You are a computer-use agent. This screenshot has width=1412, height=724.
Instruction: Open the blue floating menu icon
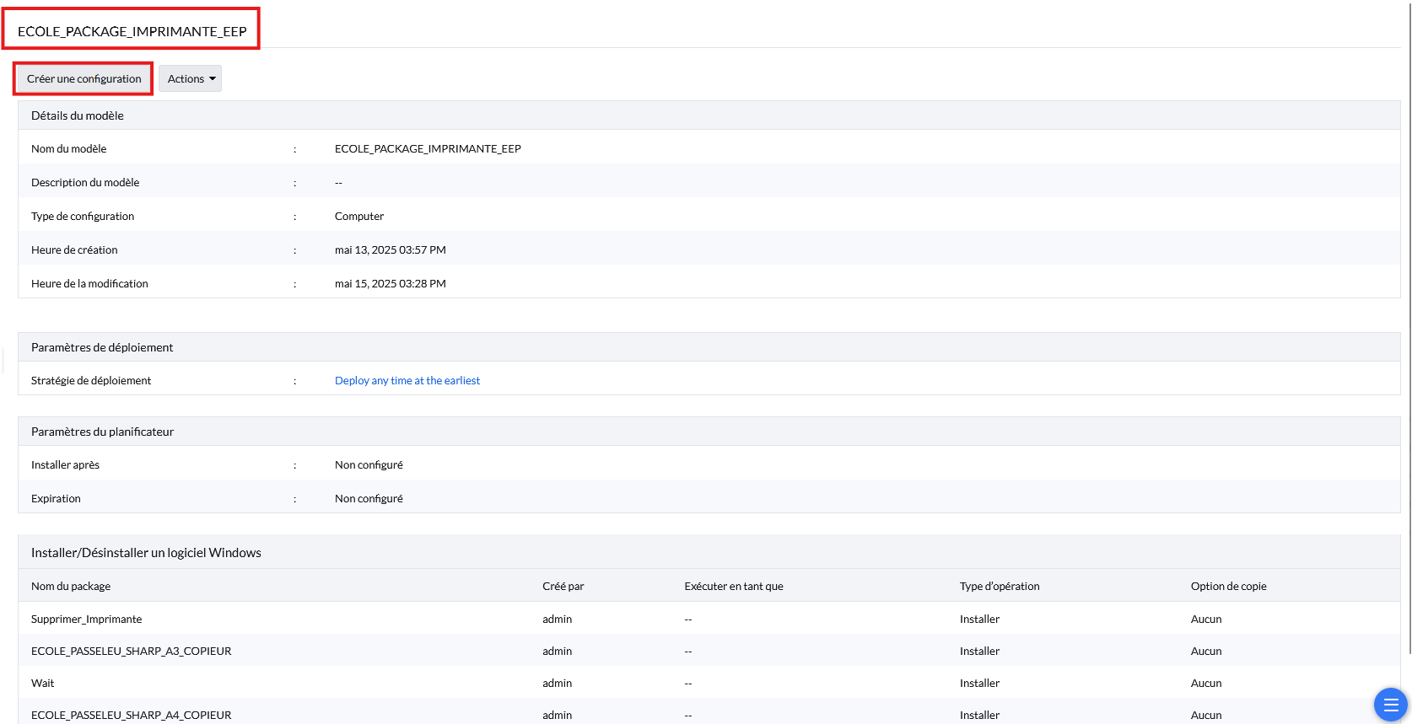1391,705
